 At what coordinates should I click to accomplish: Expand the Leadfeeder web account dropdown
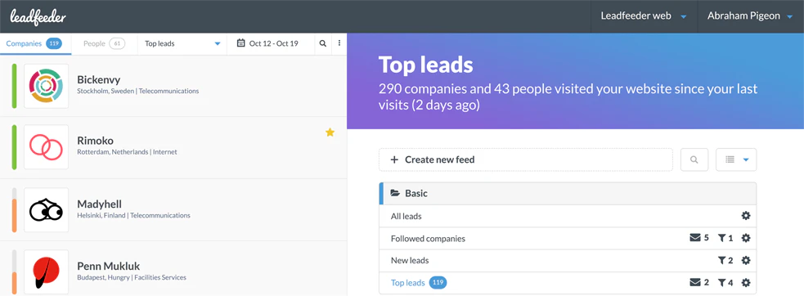[x=644, y=16]
